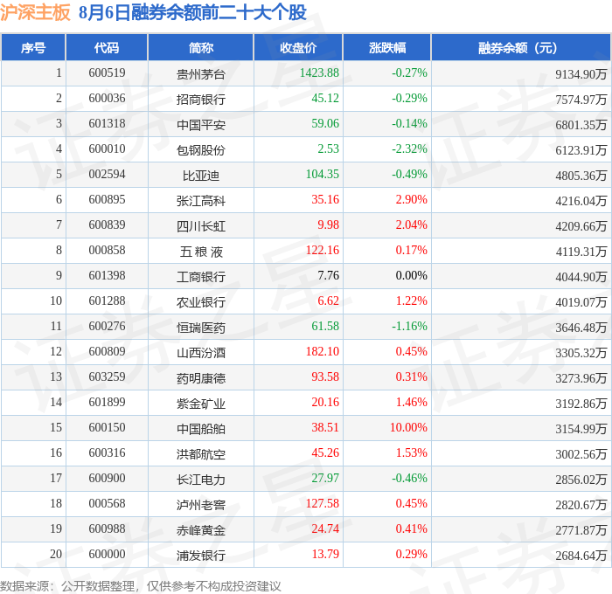
Task: Select the stock name 紫金矿业
Action: (200, 404)
